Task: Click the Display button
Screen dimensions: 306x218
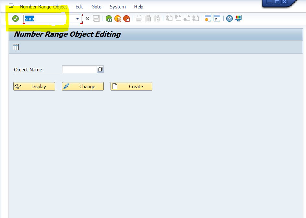Action: (x=34, y=86)
